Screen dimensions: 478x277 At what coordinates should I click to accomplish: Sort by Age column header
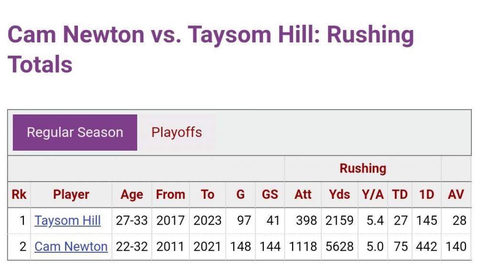(x=131, y=195)
